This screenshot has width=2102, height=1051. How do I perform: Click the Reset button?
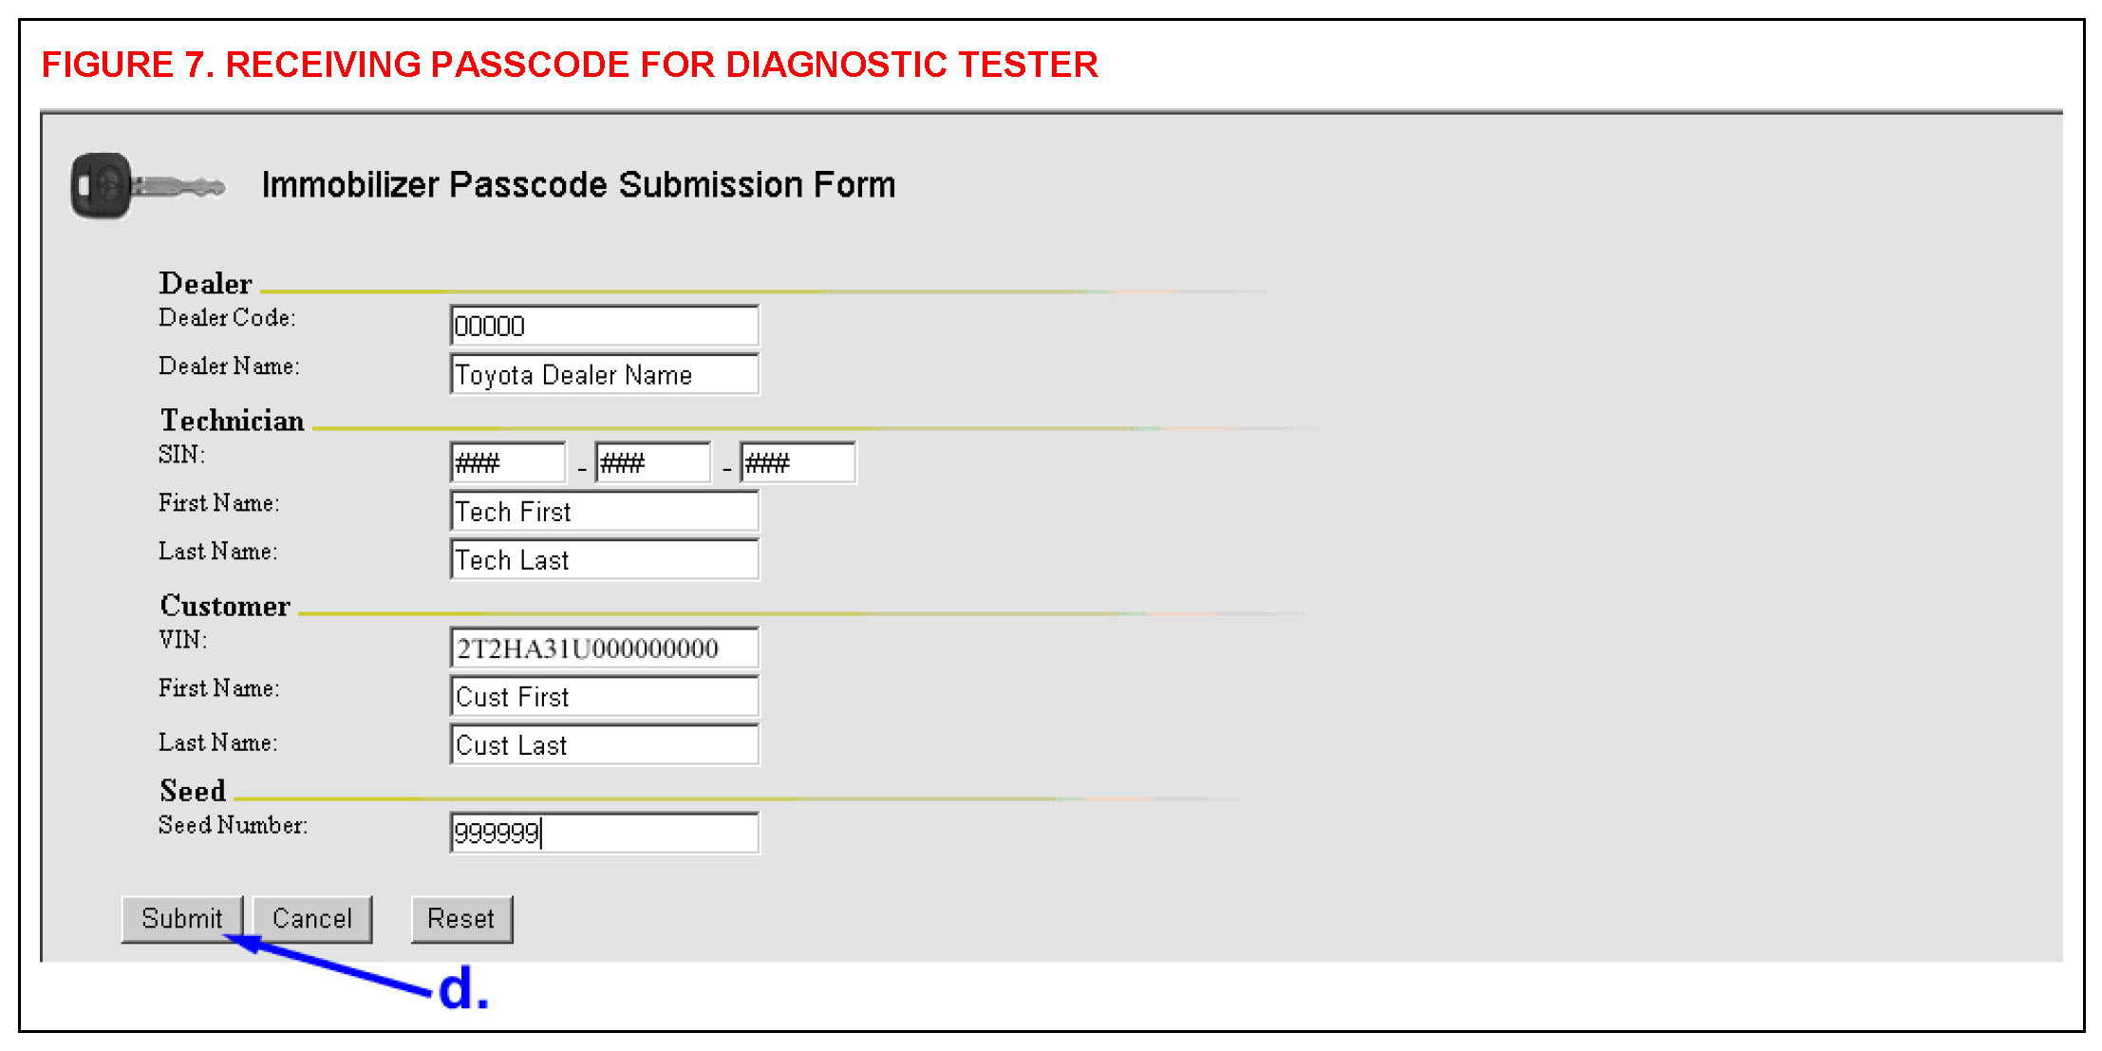(x=461, y=919)
